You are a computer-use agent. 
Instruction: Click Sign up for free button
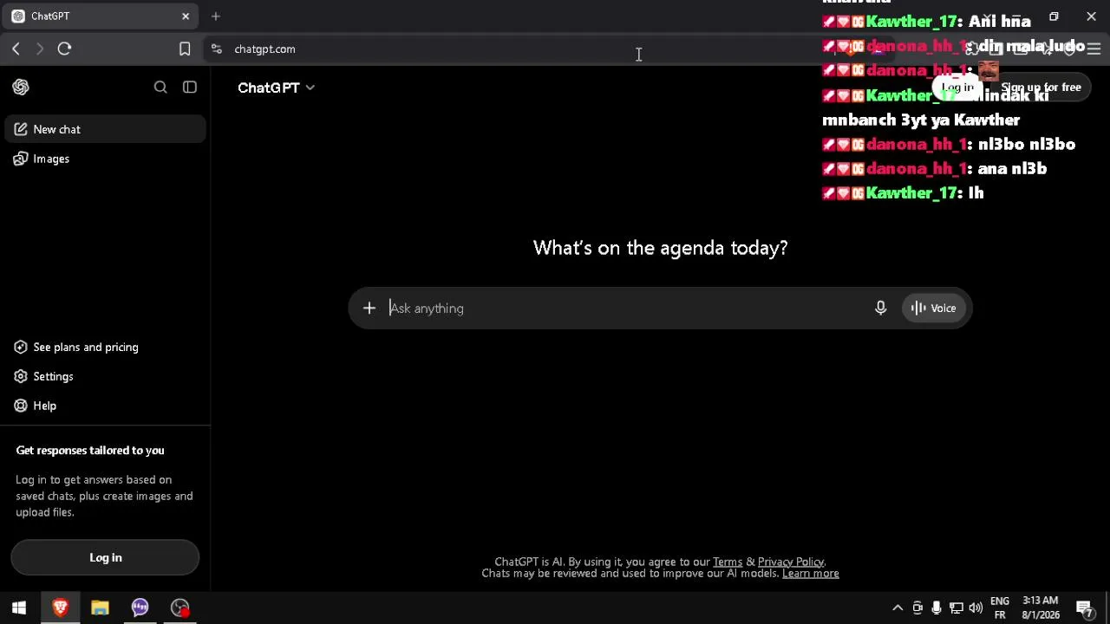coord(1041,87)
